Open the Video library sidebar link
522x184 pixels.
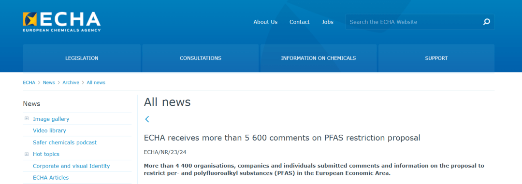pos(49,130)
